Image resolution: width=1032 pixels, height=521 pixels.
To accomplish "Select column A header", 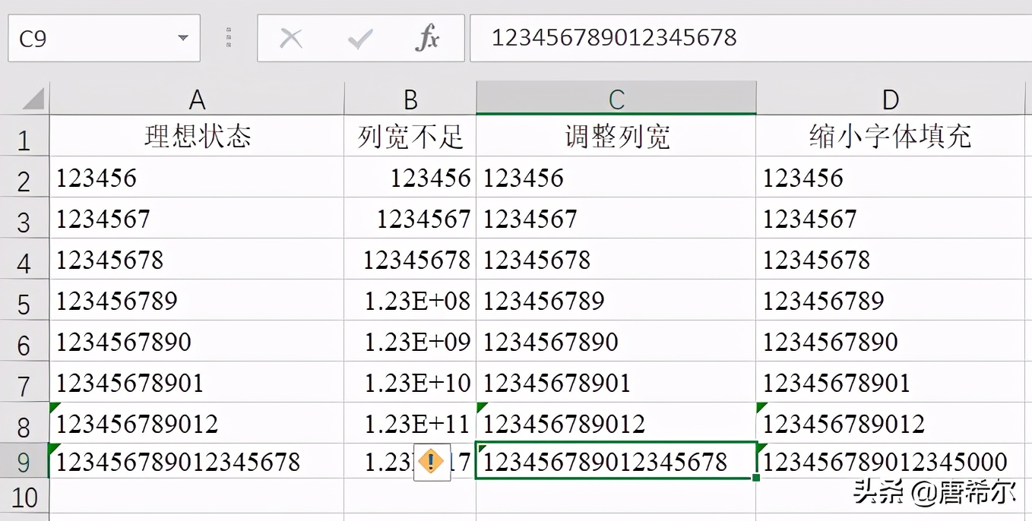I will pos(198,99).
